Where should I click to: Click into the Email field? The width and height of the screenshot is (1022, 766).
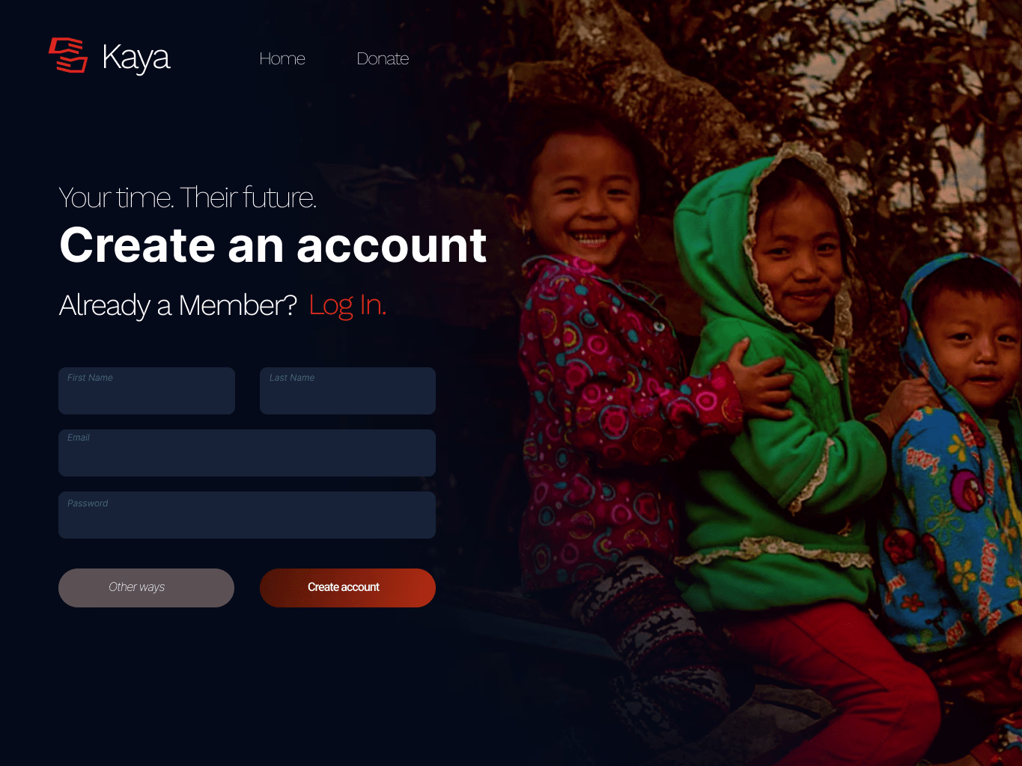pos(247,453)
